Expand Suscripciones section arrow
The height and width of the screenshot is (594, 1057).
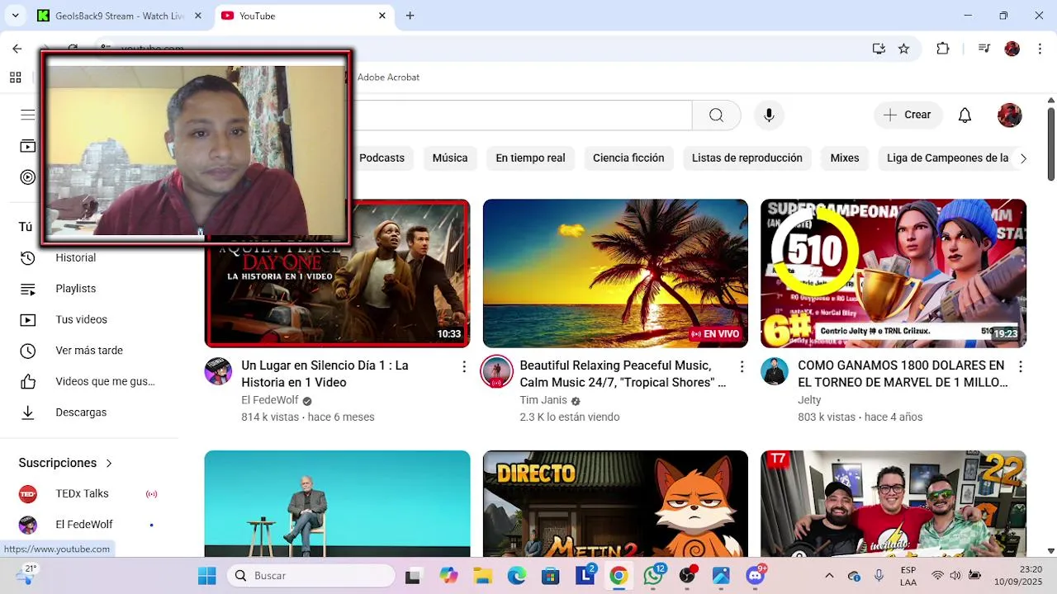[109, 463]
